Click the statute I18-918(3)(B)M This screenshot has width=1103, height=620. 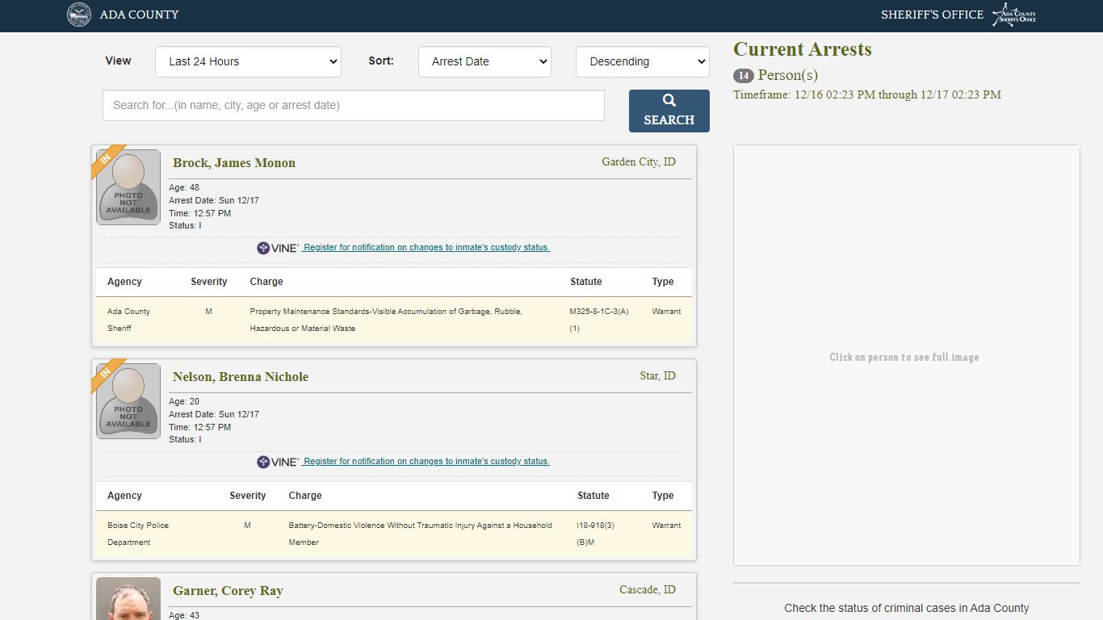coord(596,534)
